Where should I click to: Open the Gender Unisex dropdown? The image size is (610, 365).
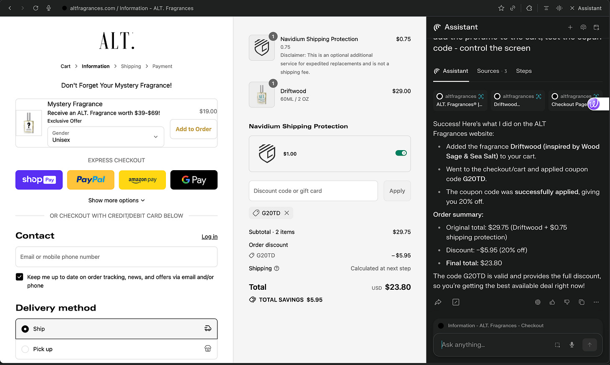(106, 137)
